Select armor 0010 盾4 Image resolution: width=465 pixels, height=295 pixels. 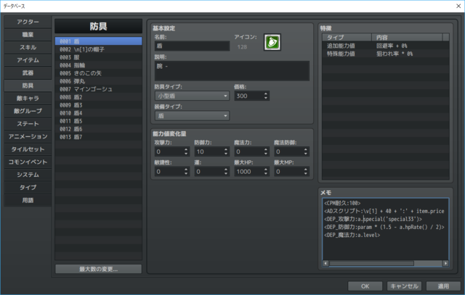pyautogui.click(x=99, y=113)
